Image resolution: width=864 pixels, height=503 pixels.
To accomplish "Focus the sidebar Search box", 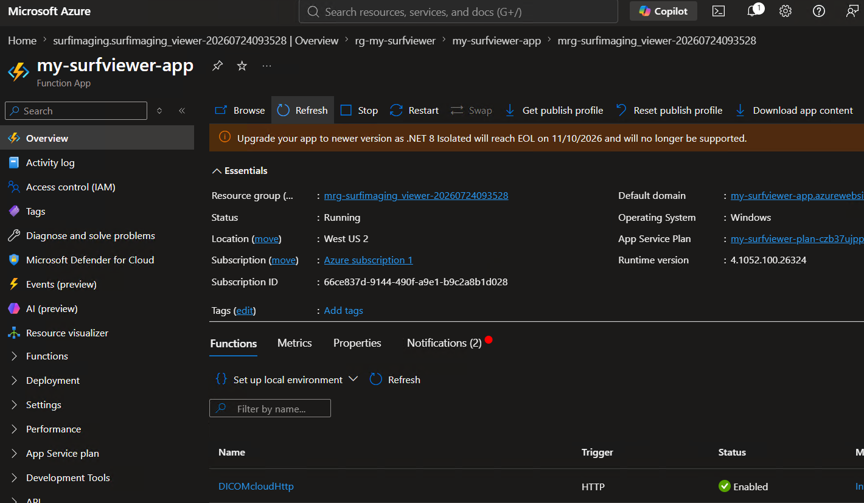I will (x=76, y=111).
